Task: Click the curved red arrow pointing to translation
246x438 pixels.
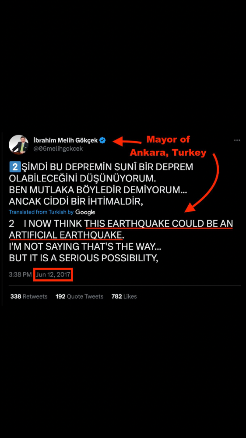Action: click(x=203, y=182)
